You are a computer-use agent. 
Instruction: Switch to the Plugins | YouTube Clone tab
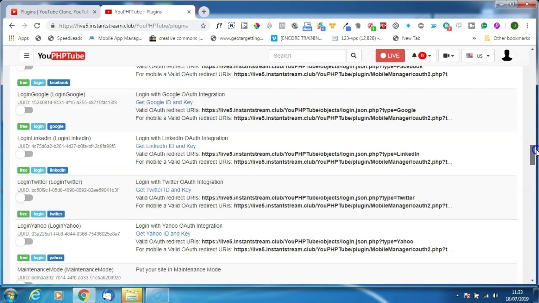click(54, 12)
